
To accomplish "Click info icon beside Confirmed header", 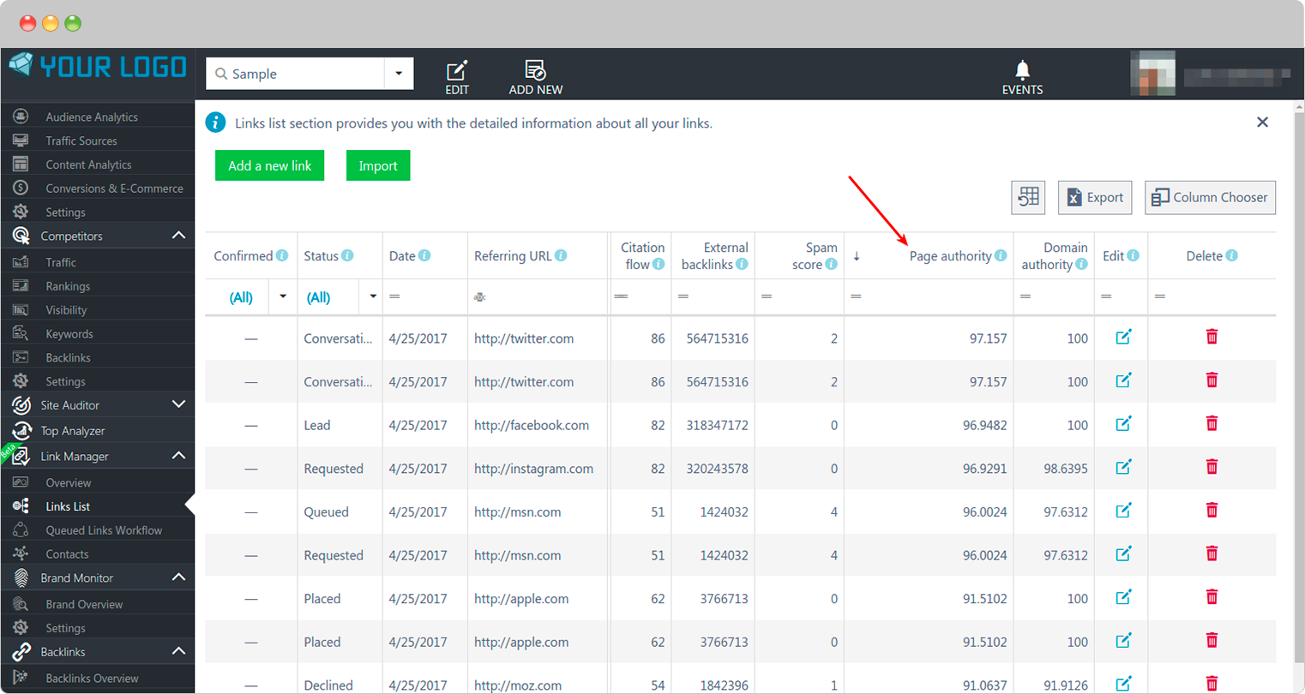I will tap(282, 255).
